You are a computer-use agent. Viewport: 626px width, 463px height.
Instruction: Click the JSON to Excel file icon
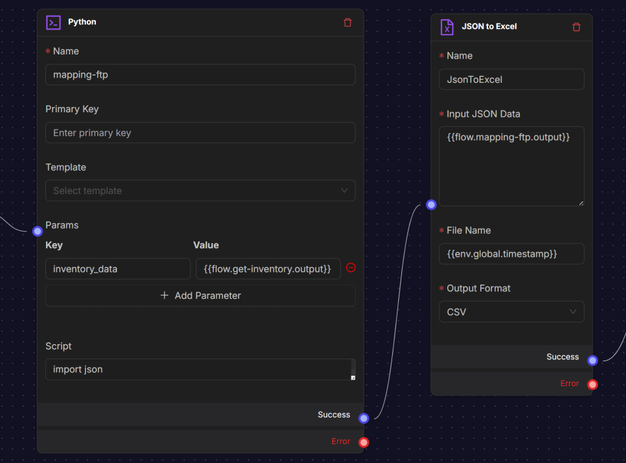(447, 27)
